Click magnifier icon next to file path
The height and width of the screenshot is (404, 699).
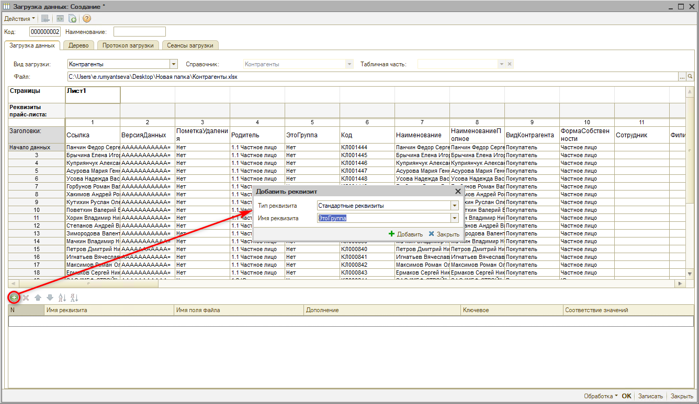click(x=690, y=77)
